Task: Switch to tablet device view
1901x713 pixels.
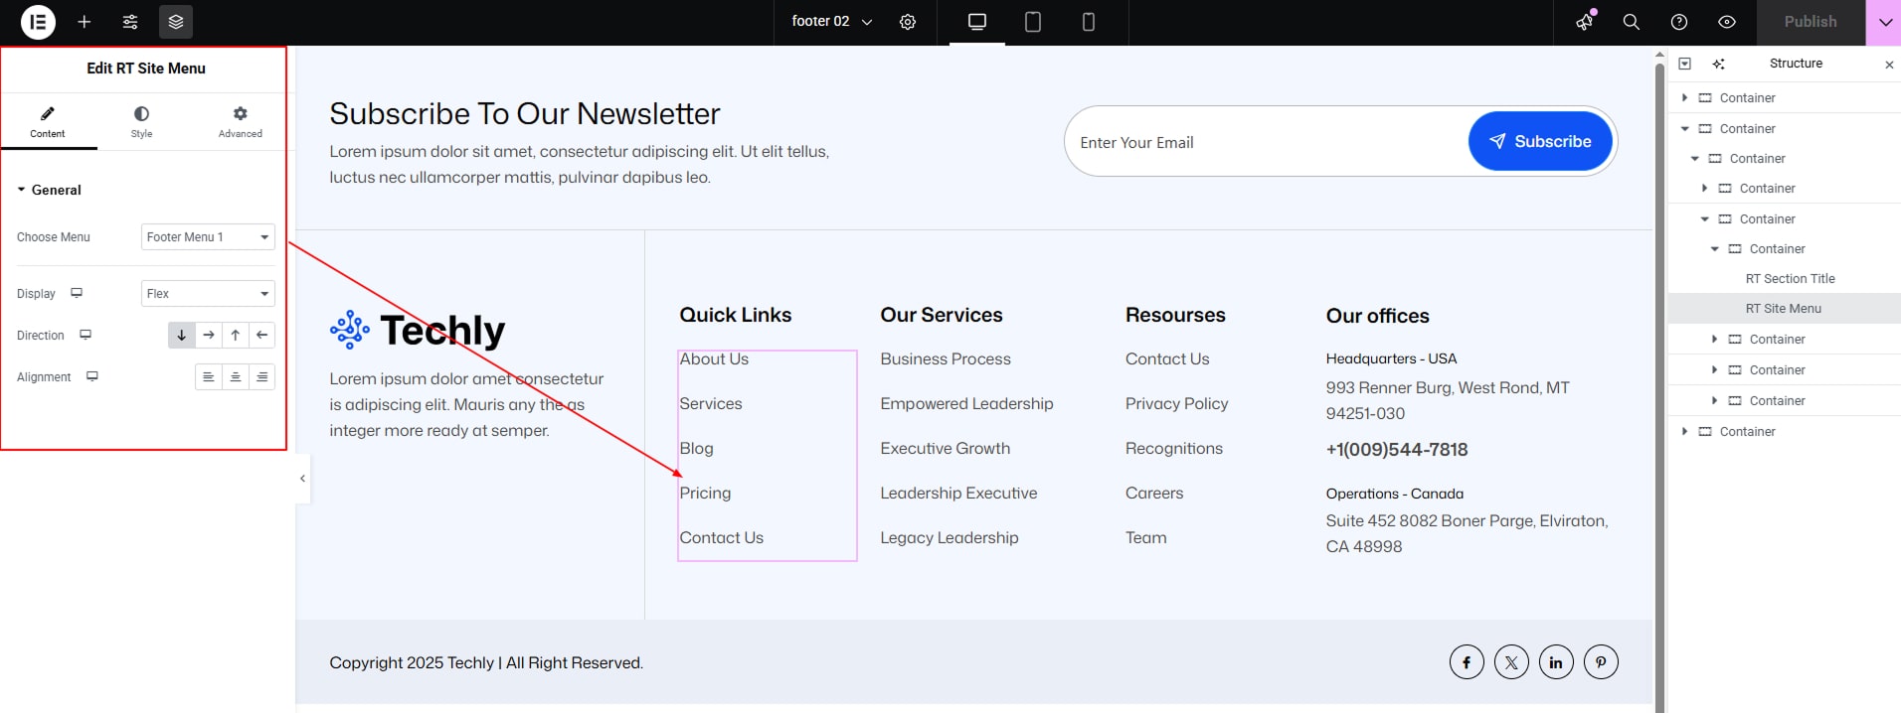Action: click(x=1033, y=22)
